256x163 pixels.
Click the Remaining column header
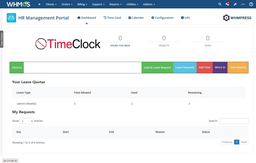tap(195, 93)
